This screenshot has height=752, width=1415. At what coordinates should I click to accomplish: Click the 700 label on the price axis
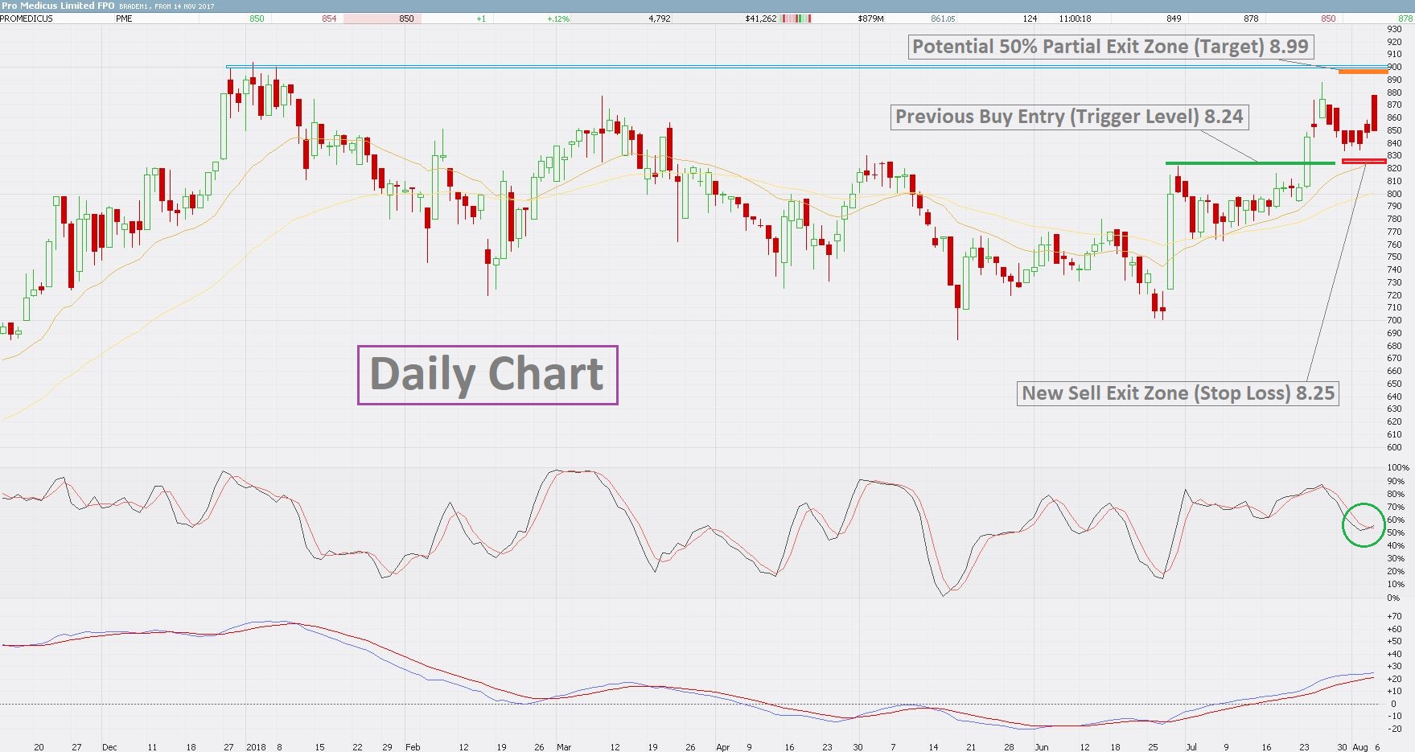(x=1394, y=320)
